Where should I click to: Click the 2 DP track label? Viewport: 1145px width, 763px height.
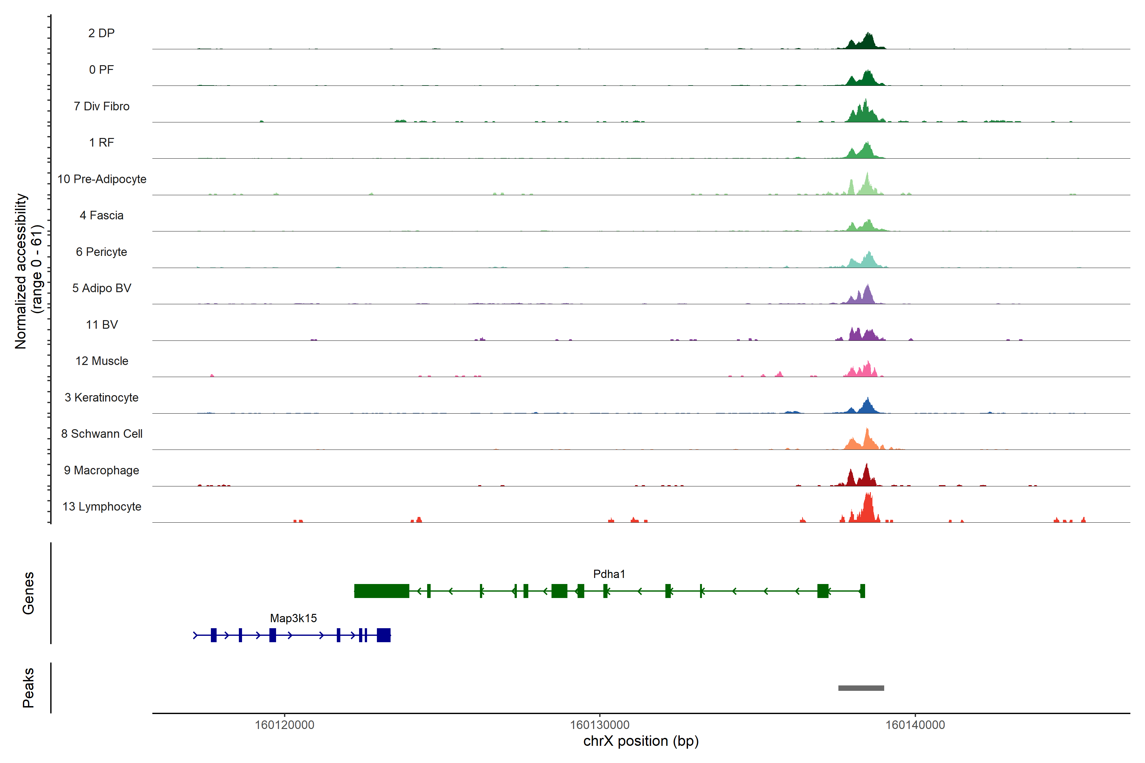coord(101,33)
